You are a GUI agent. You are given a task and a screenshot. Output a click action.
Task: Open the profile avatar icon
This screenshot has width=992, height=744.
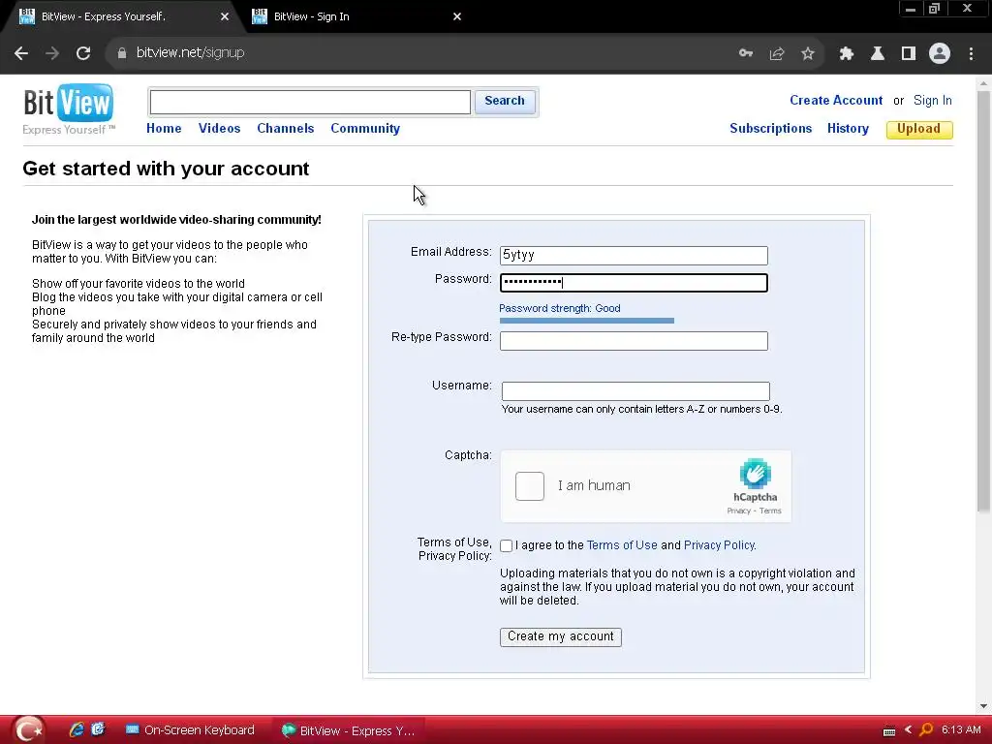[940, 53]
